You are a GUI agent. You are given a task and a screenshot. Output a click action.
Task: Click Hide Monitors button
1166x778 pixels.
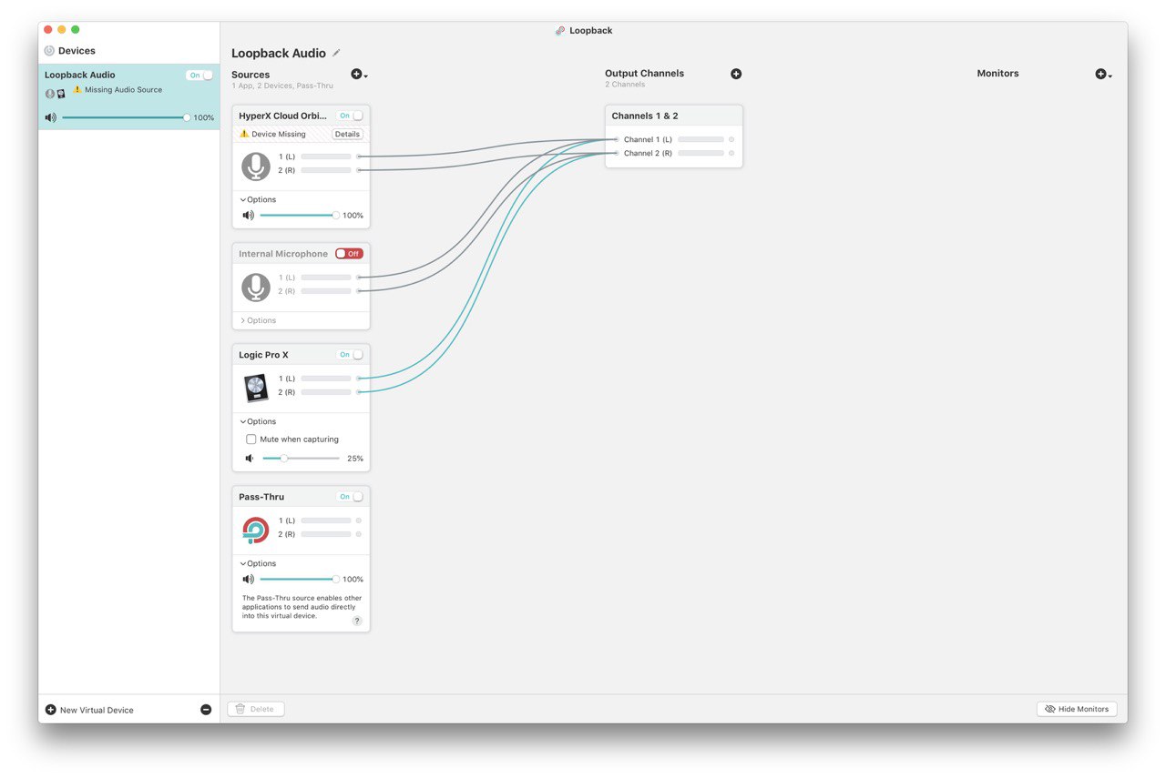(1077, 709)
